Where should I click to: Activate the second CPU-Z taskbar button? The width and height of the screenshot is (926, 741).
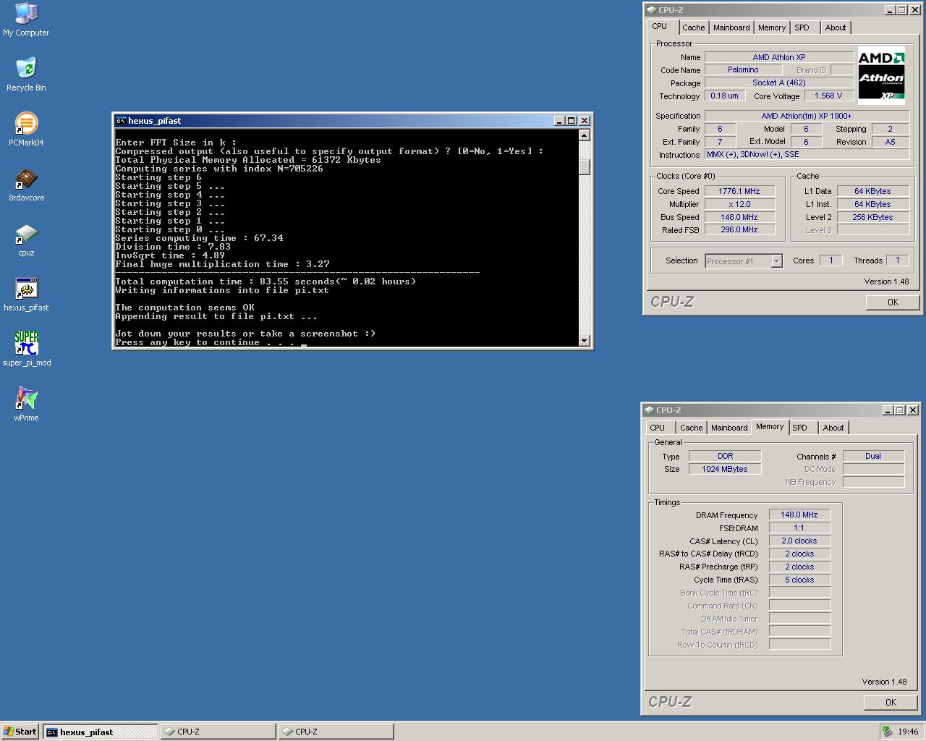336,732
